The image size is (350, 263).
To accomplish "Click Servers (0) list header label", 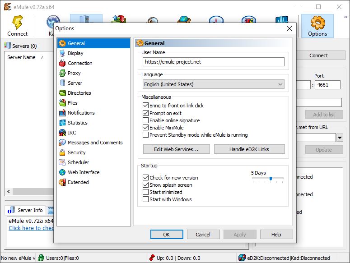I will [24, 46].
